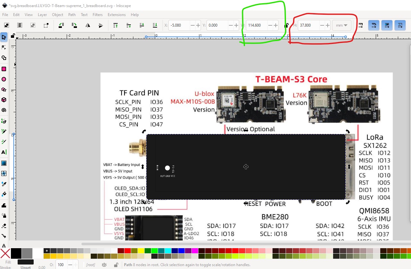Raise selection one step

[x=129, y=25]
